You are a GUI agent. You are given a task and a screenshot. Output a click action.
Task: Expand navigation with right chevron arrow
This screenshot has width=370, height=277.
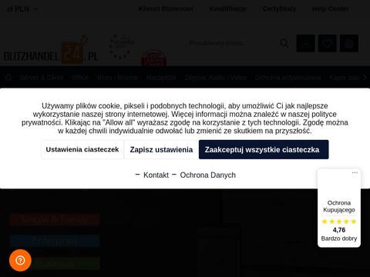pyautogui.click(x=365, y=78)
